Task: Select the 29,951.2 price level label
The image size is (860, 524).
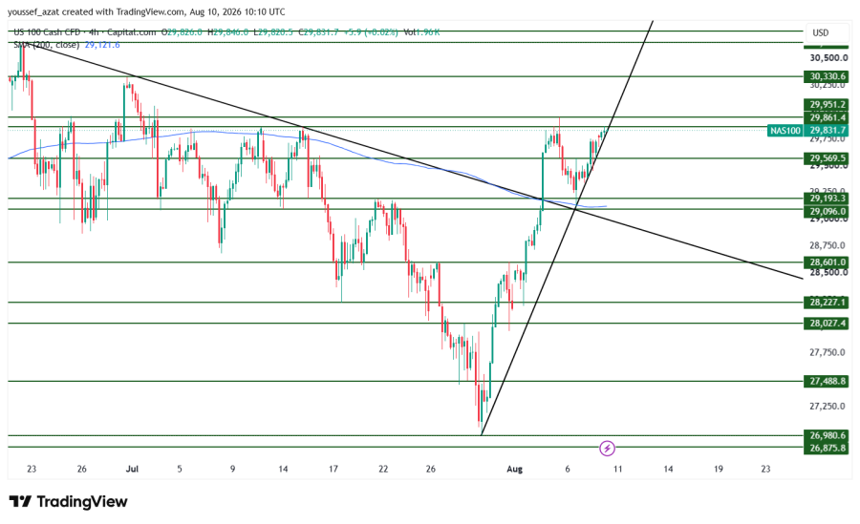Action: [827, 105]
